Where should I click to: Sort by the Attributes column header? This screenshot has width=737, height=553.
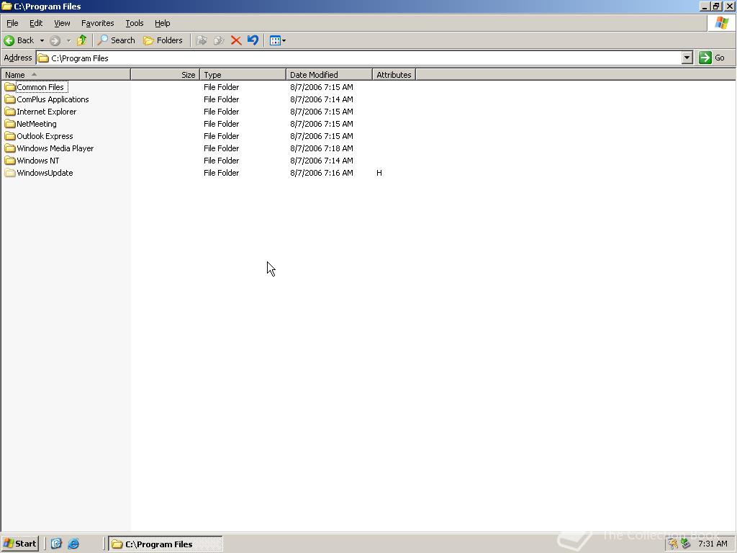click(x=394, y=75)
